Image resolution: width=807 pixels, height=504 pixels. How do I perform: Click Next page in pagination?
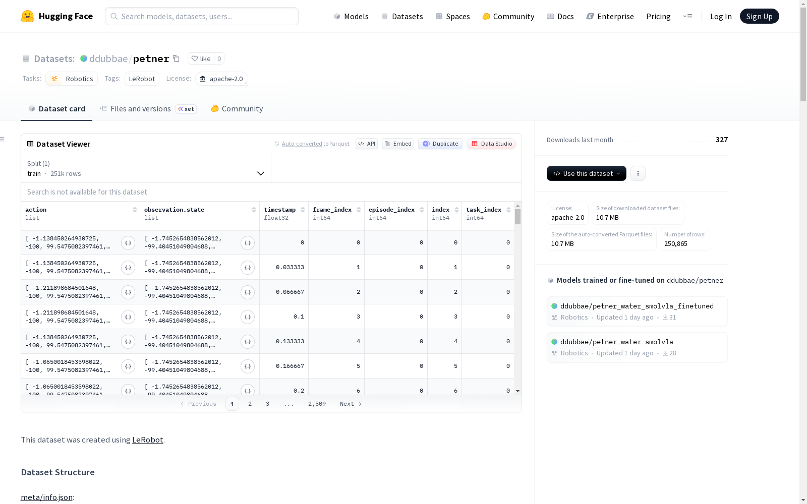351,404
